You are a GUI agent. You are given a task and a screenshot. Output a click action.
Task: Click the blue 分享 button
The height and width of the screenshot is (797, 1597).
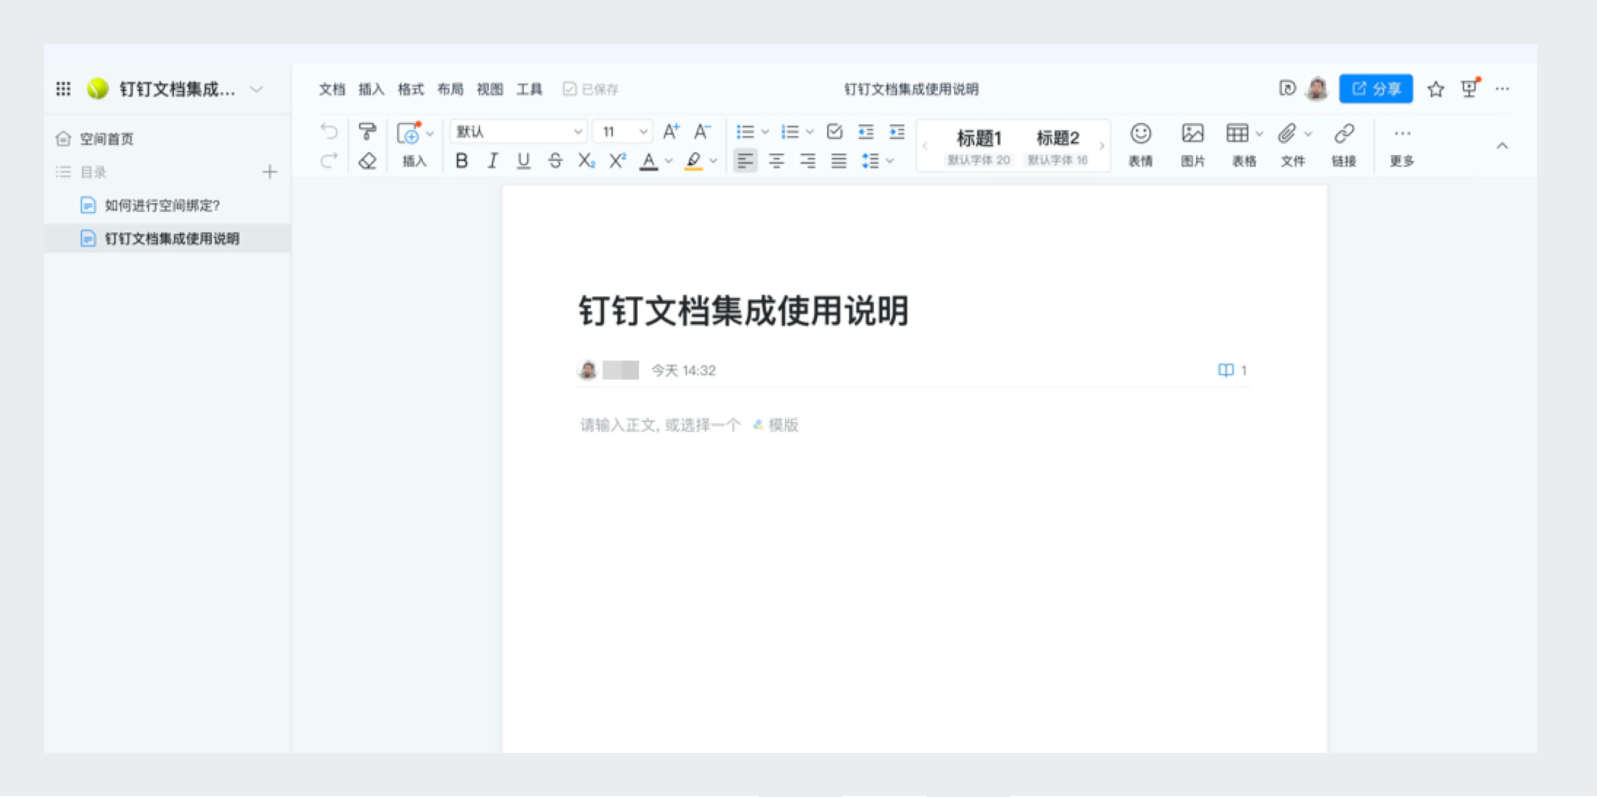pyautogui.click(x=1375, y=88)
